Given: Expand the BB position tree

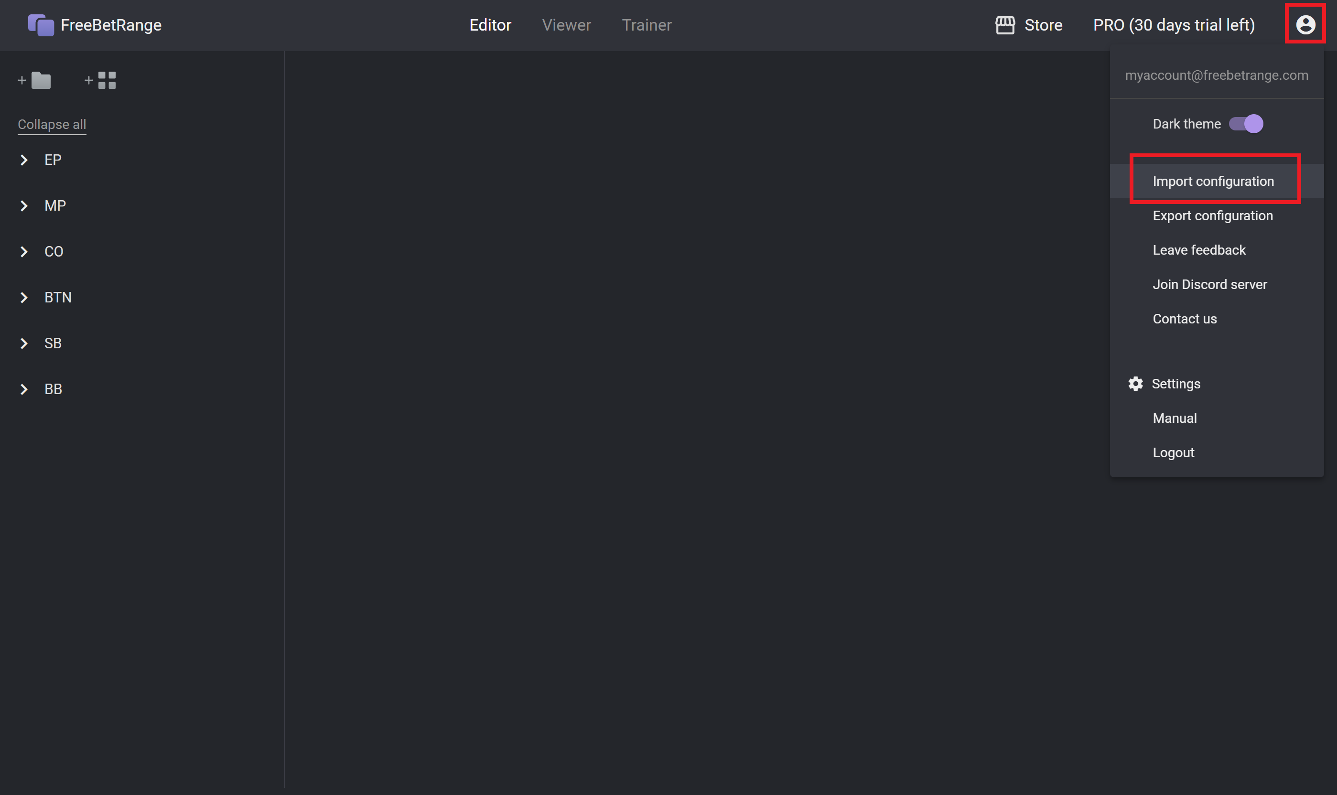Looking at the screenshot, I should click(24, 388).
